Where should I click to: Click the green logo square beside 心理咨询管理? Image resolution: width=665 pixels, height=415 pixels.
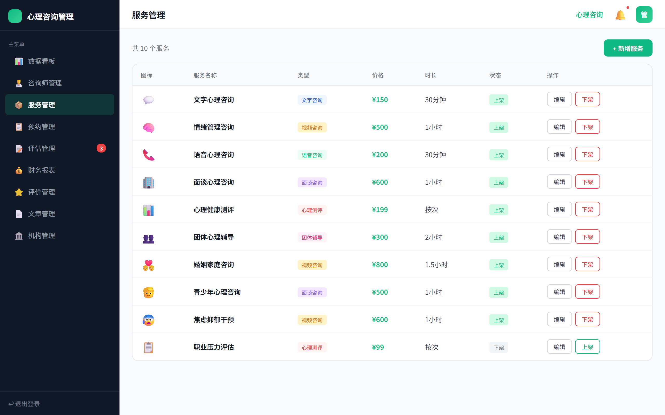pyautogui.click(x=15, y=16)
